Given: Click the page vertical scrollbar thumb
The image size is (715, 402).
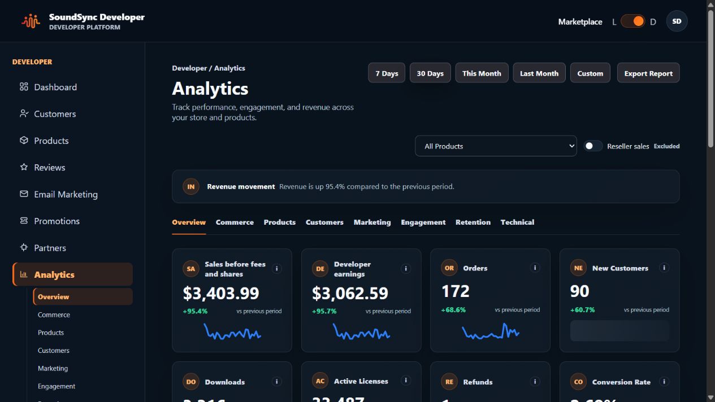Looking at the screenshot, I should (710, 78).
